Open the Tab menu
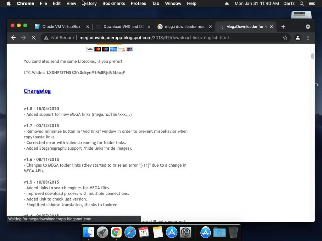The width and height of the screenshot is (322, 241). (x=155, y=3)
